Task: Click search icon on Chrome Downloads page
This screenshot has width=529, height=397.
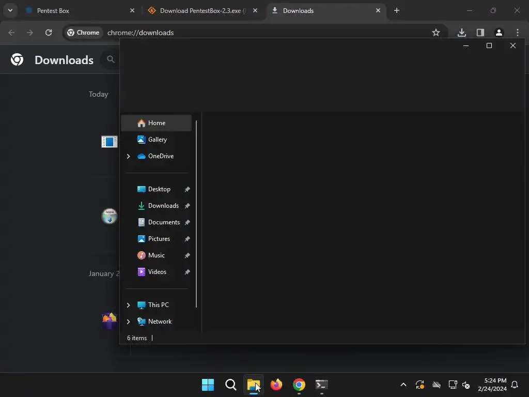Action: coord(111,59)
